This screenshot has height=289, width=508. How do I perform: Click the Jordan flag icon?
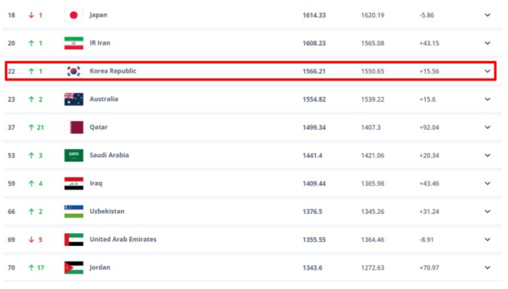click(x=74, y=268)
